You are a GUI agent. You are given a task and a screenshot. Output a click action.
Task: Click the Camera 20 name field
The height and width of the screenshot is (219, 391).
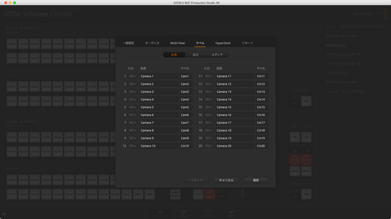(235, 145)
